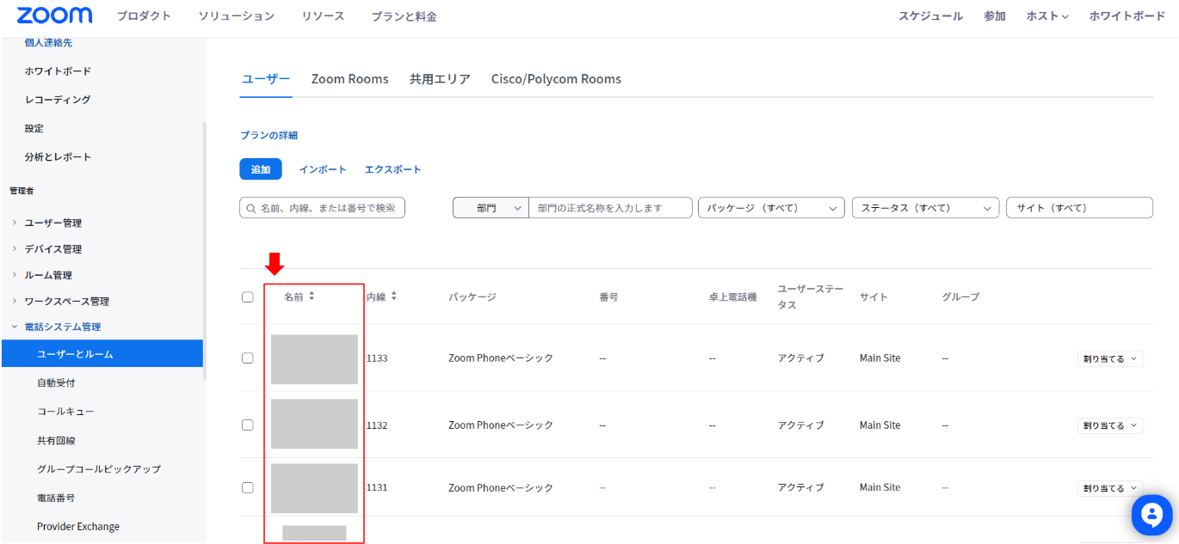Open the ステータス（すべて） dropdown
The width and height of the screenshot is (1179, 544).
925,208
